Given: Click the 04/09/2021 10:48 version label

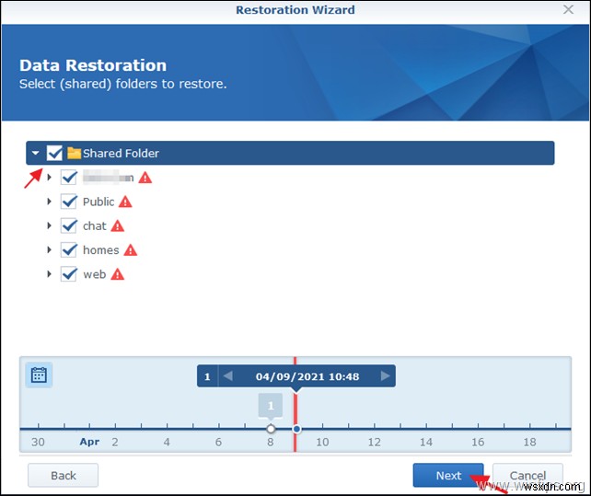Looking at the screenshot, I should click(x=307, y=376).
